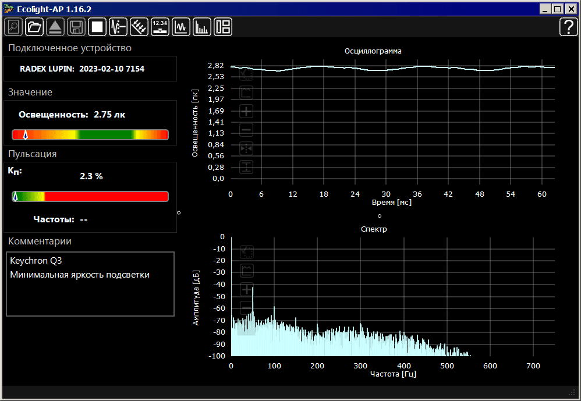581x401 pixels.
Task: Click the spectrum checkmark selection overlay icon
Action: (246, 252)
